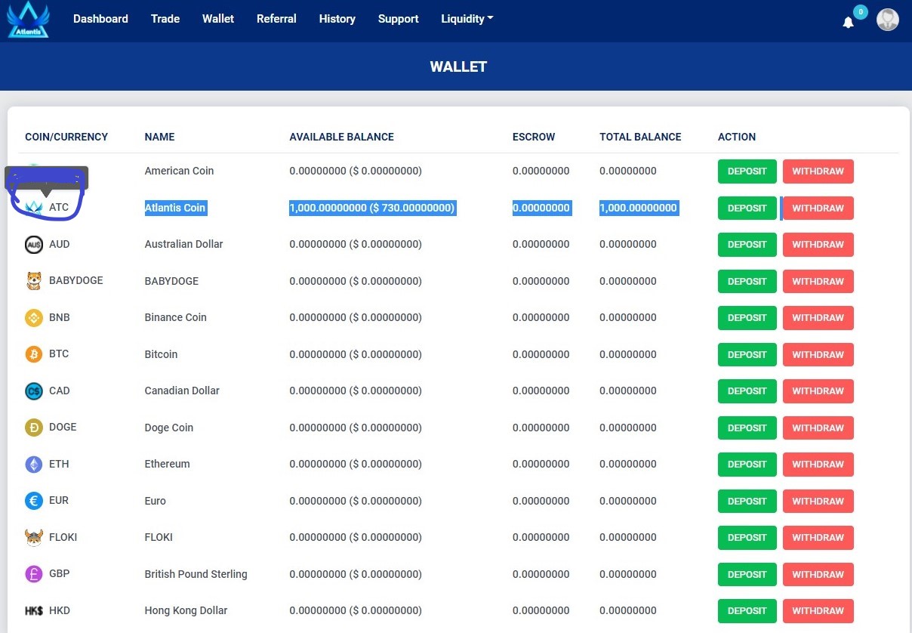
Task: Click the AVAILABLE BALANCE column header
Action: coord(342,137)
